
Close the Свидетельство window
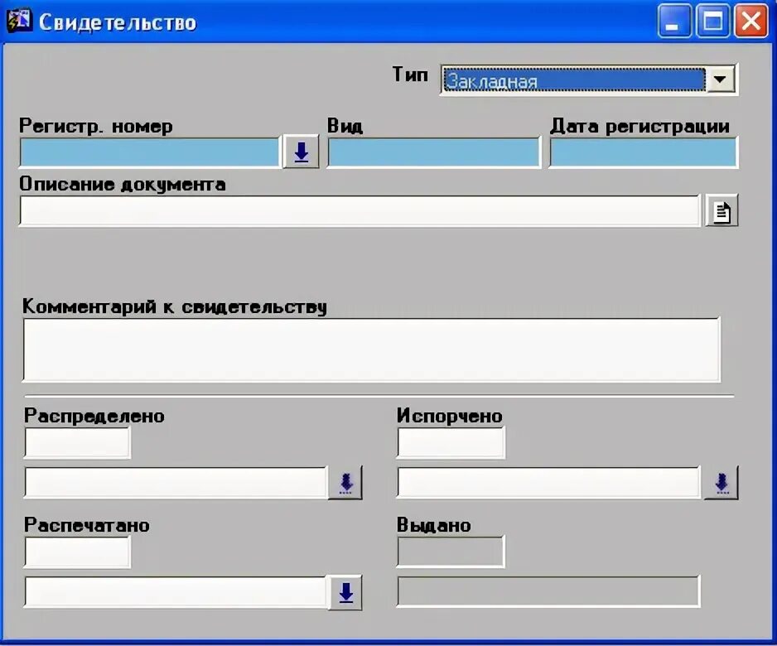(x=751, y=21)
